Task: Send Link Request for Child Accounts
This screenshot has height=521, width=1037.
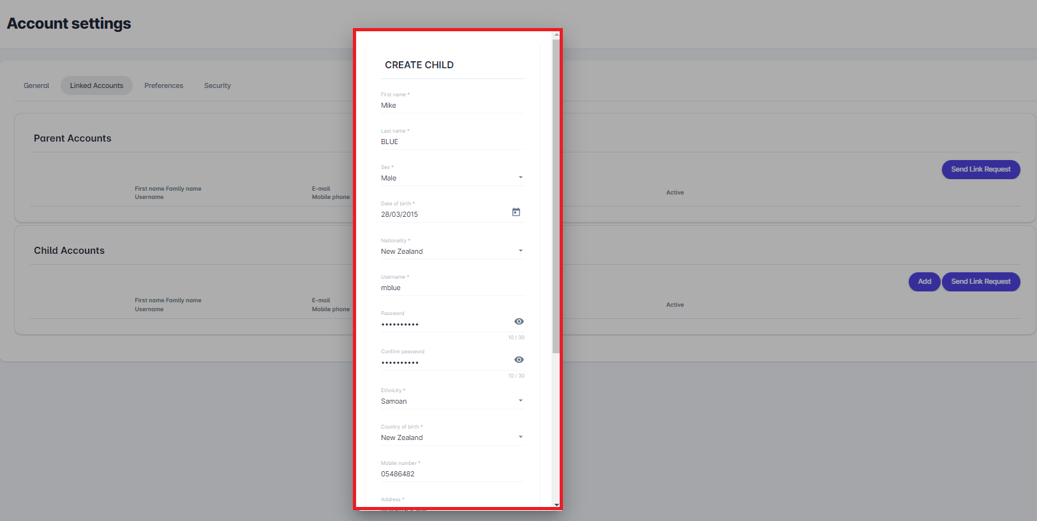Action: click(x=980, y=281)
